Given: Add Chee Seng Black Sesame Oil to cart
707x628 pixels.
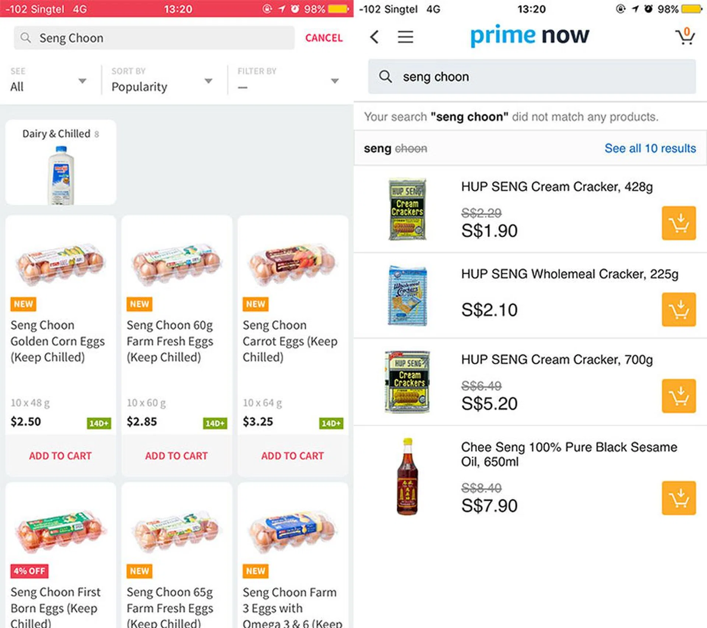Looking at the screenshot, I should (678, 498).
